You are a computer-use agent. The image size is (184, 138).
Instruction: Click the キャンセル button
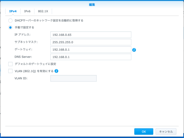[166, 132]
